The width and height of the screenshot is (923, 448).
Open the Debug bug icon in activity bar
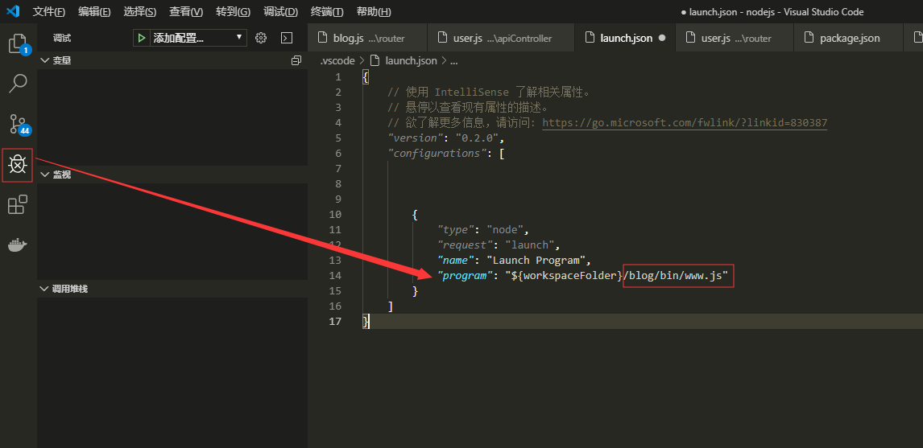click(x=18, y=165)
